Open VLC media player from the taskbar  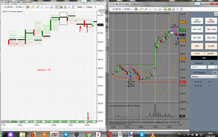153,135
